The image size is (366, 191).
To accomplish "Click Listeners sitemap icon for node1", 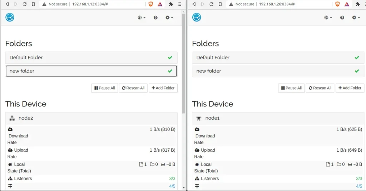I will (197, 179).
